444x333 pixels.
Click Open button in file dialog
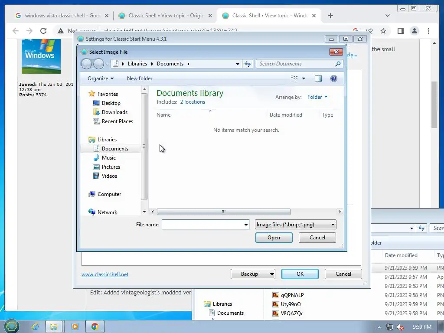(274, 238)
